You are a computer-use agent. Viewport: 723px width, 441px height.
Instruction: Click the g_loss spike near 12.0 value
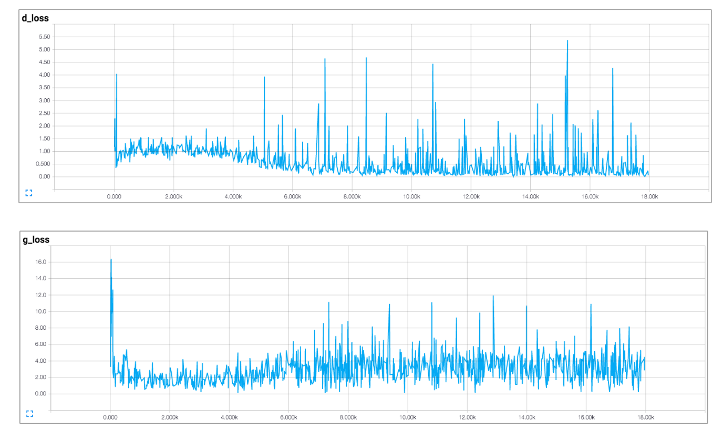493,296
